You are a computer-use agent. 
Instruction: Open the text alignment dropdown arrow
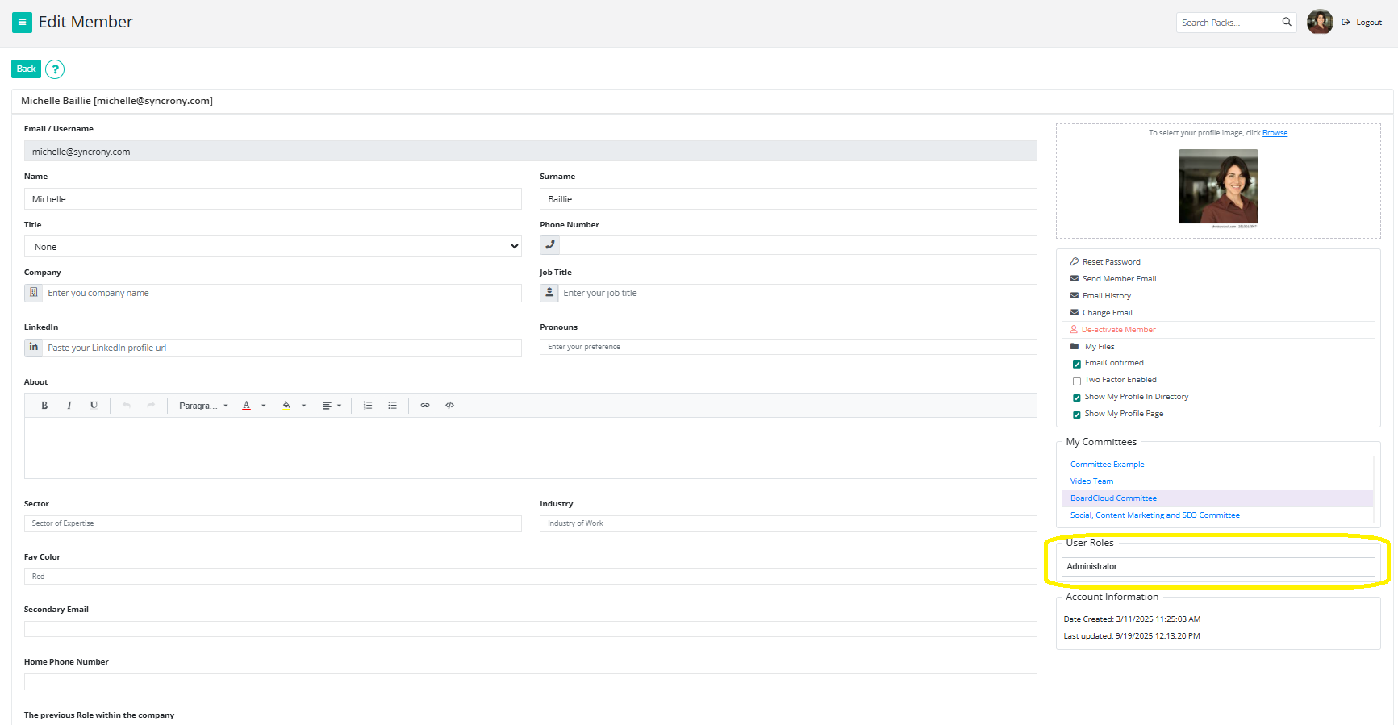tap(339, 406)
